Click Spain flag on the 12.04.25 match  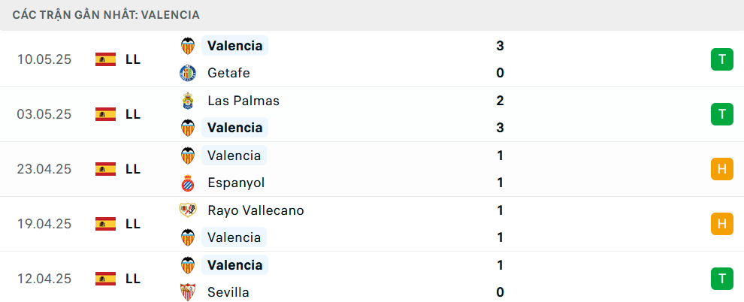point(105,278)
